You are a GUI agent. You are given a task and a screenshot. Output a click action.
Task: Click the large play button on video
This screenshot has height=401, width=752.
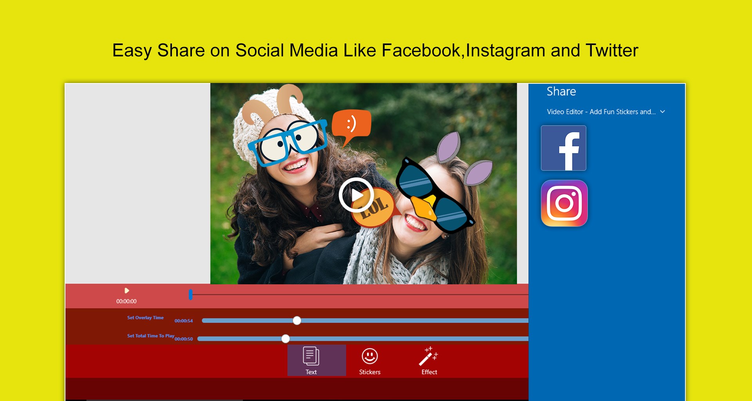pyautogui.click(x=356, y=195)
